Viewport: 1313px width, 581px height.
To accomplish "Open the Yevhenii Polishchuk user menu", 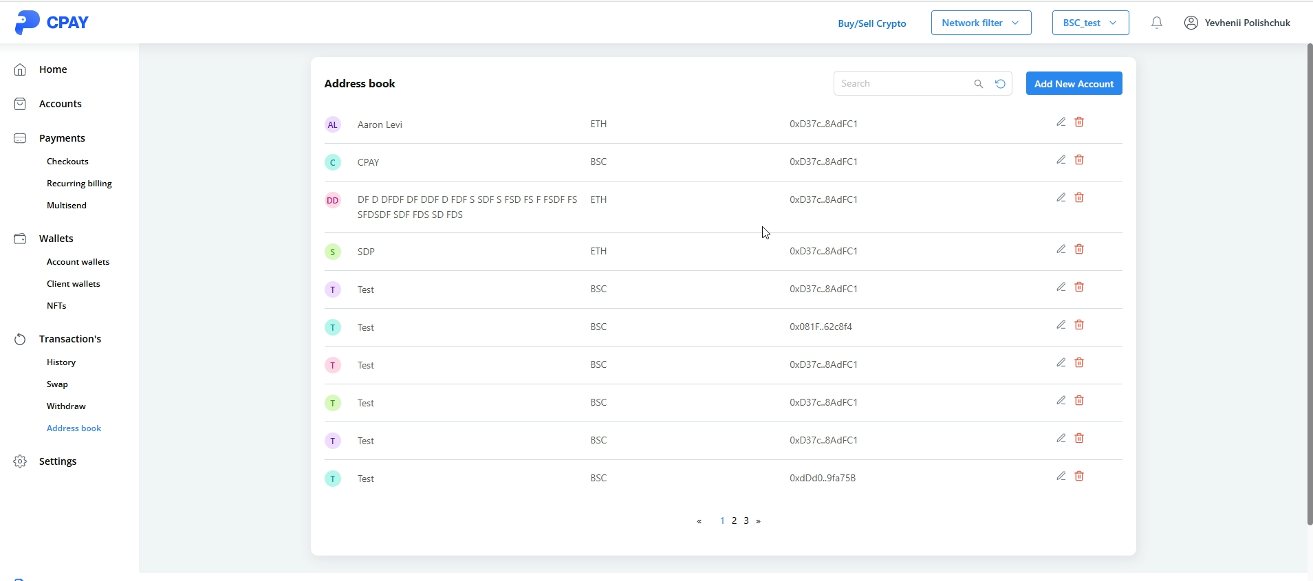I will click(1237, 23).
